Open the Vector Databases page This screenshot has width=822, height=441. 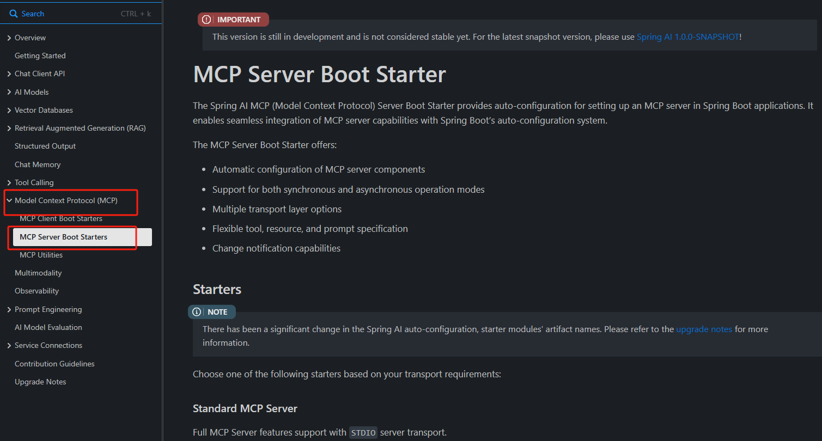point(44,110)
